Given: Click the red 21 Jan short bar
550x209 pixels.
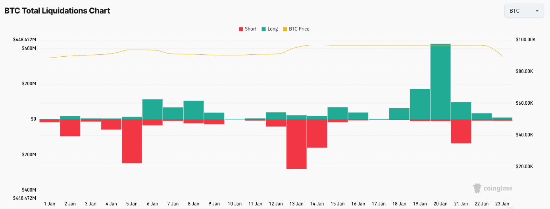Looking at the screenshot, I should coord(461,131).
